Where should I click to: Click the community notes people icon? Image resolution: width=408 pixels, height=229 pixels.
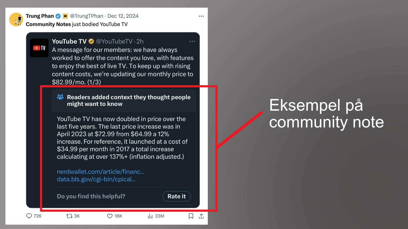pyautogui.click(x=60, y=97)
